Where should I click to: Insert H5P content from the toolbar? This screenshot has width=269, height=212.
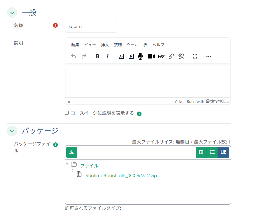[x=161, y=56]
